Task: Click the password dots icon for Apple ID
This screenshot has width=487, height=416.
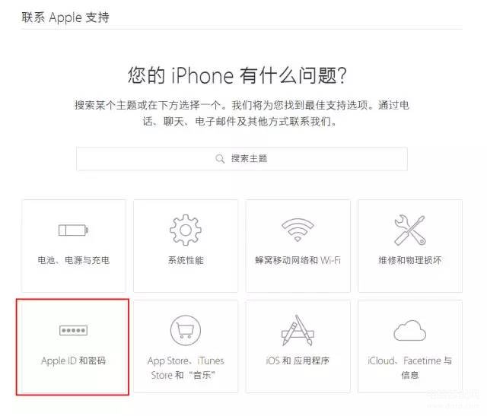Action: [73, 330]
